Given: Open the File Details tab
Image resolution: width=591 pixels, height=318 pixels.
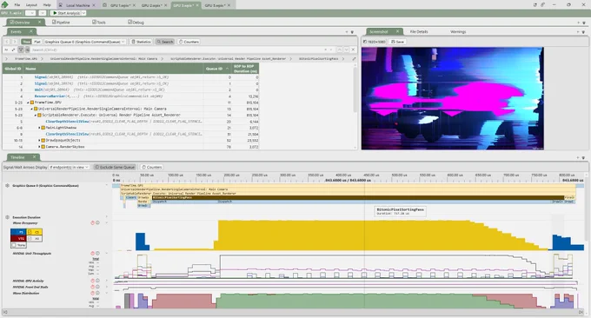Looking at the screenshot, I should pos(419,31).
